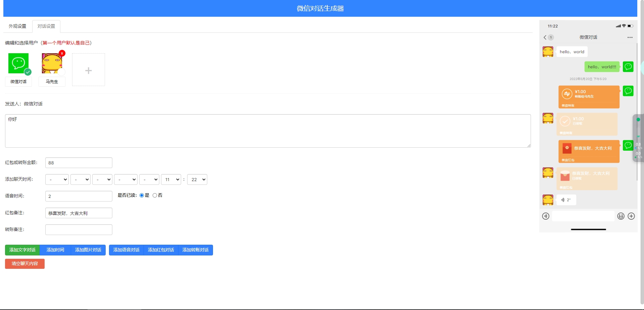The height and width of the screenshot is (310, 644).
Task: Select 是 for 是否已读
Action: coord(142,196)
